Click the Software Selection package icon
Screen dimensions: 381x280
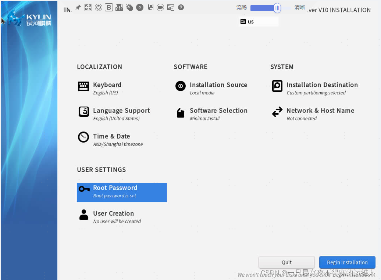click(x=181, y=113)
